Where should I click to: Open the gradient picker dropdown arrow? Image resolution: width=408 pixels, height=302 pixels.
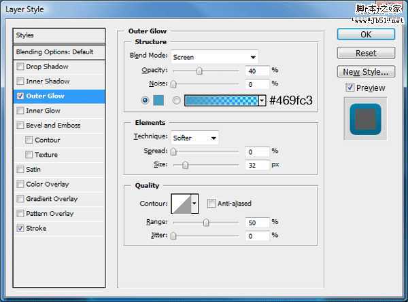coord(262,100)
